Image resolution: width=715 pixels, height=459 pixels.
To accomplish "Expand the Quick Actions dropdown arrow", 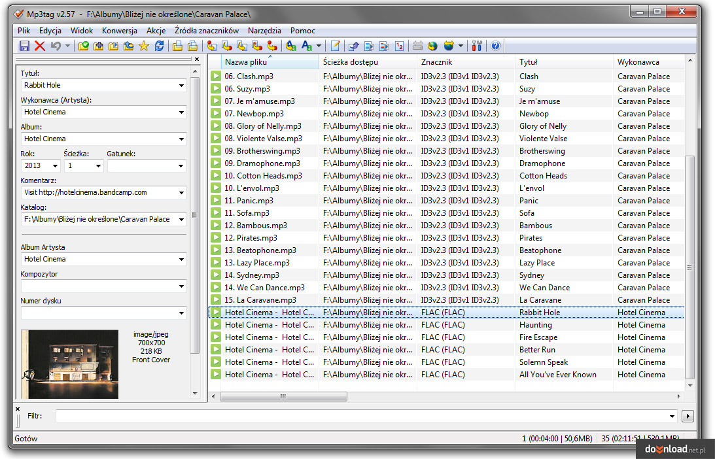I will [319, 46].
